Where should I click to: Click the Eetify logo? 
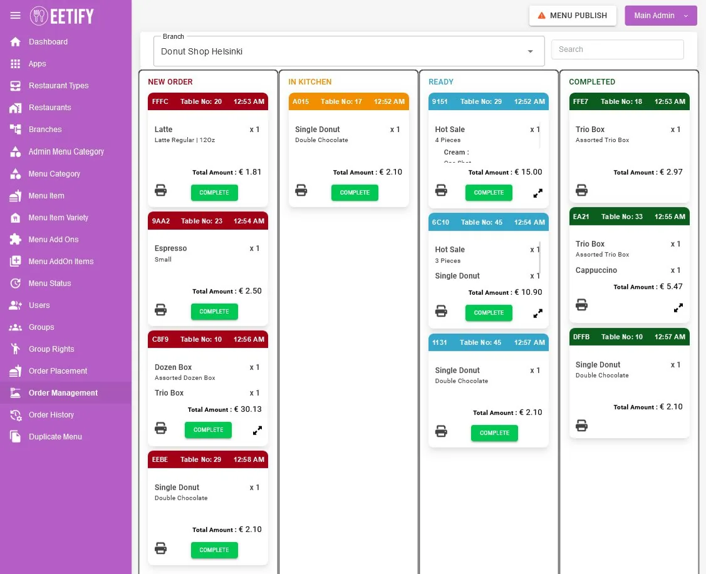[61, 16]
